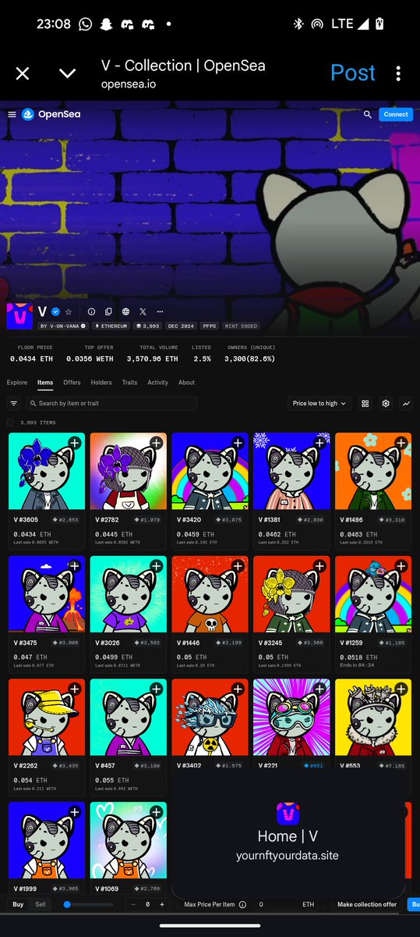Click the ETHEREUM chain chip
This screenshot has width=420, height=937.
(111, 326)
